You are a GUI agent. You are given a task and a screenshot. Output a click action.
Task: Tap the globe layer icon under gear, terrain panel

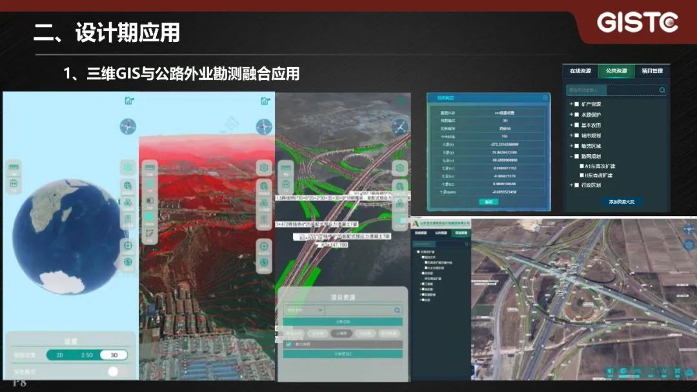pyautogui.click(x=264, y=186)
